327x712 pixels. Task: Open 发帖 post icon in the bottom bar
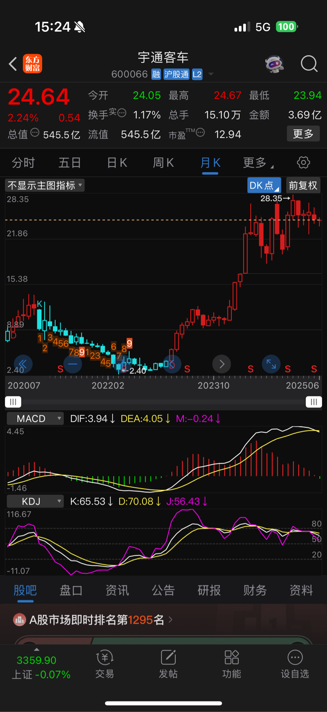(x=168, y=664)
